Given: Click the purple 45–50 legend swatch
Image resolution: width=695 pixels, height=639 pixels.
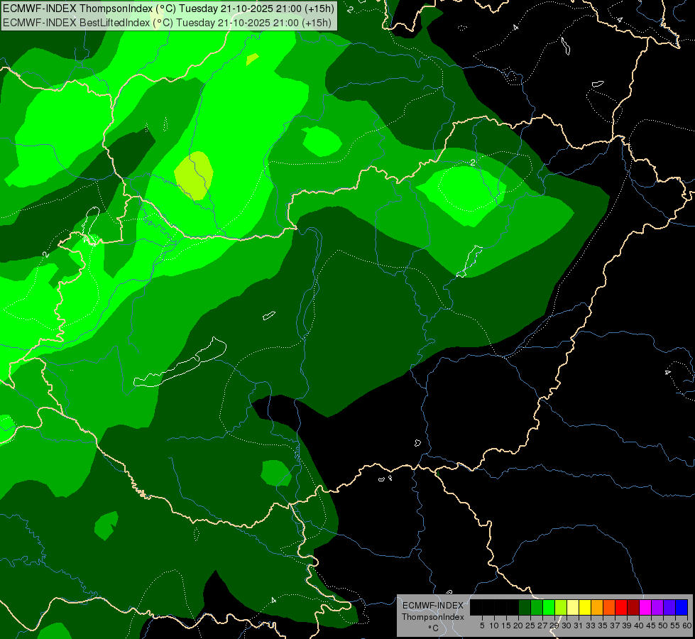Looking at the screenshot, I should click(x=657, y=607).
